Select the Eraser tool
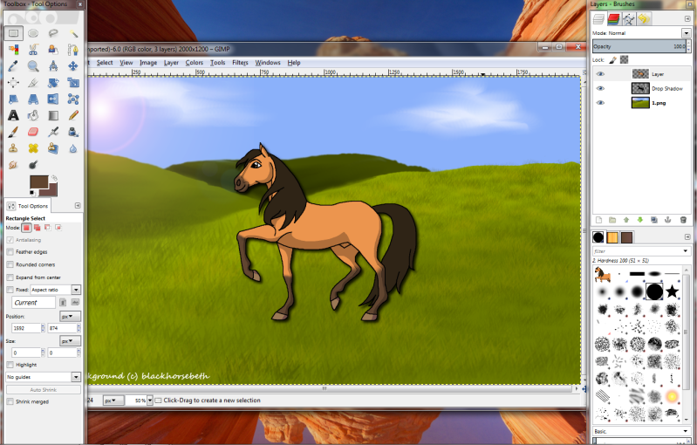The image size is (697, 445). pos(33,132)
